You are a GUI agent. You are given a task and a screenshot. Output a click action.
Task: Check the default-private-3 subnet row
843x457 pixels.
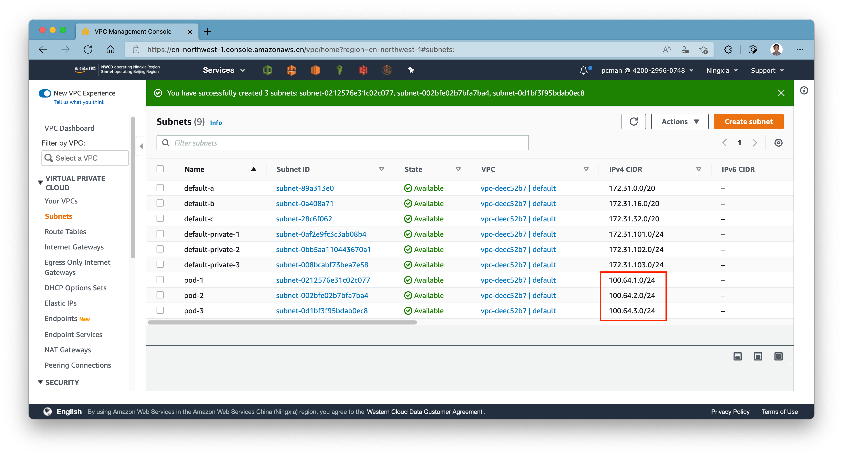[160, 264]
